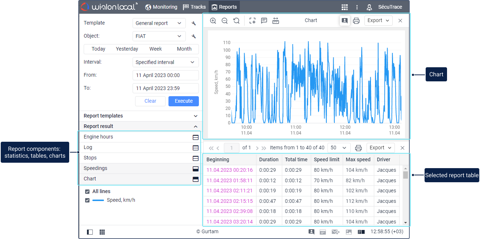
Task: Open the Tracks tab
Action: click(195, 7)
